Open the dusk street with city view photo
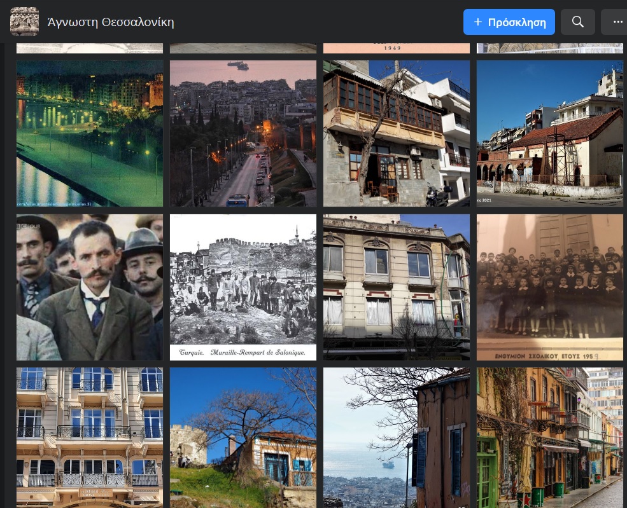This screenshot has width=627, height=508. click(x=243, y=134)
